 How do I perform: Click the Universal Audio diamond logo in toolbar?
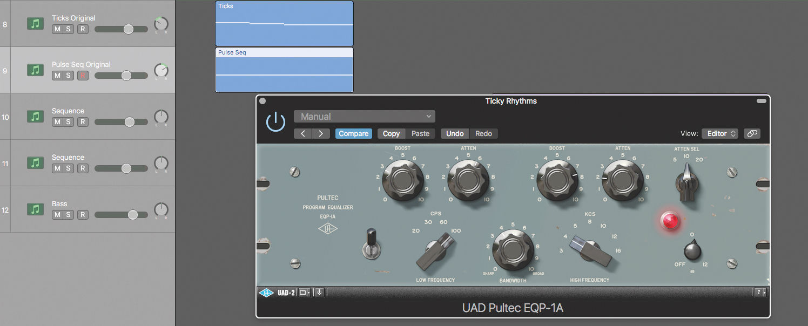266,292
